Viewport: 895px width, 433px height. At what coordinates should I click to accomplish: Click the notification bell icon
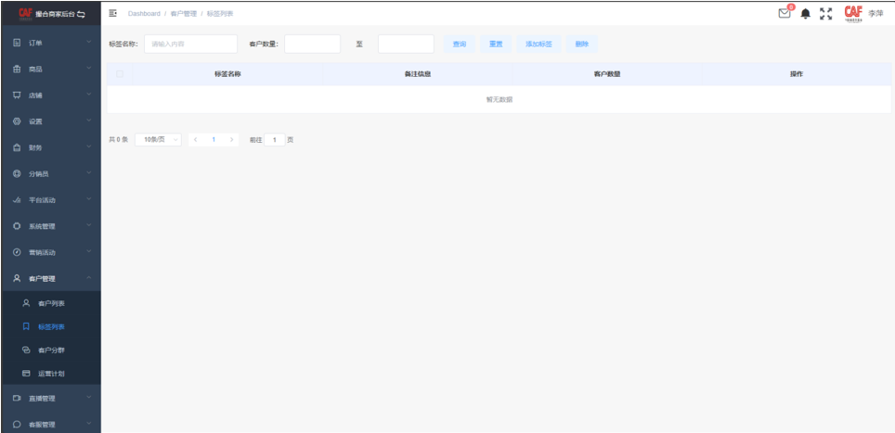[x=805, y=13]
